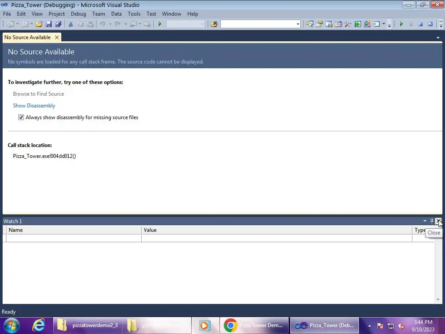The height and width of the screenshot is (334, 445).
Task: Open the Command Window icon
Action: point(377,24)
